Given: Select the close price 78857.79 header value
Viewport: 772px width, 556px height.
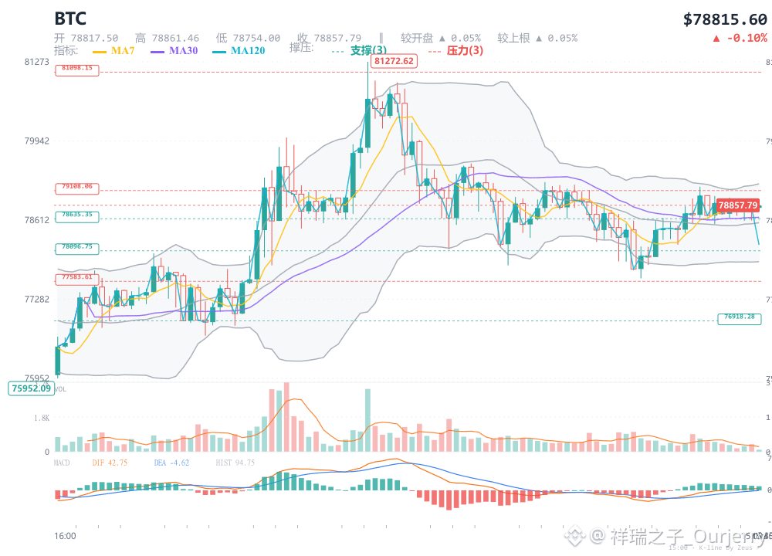Looking at the screenshot, I should pyautogui.click(x=337, y=38).
